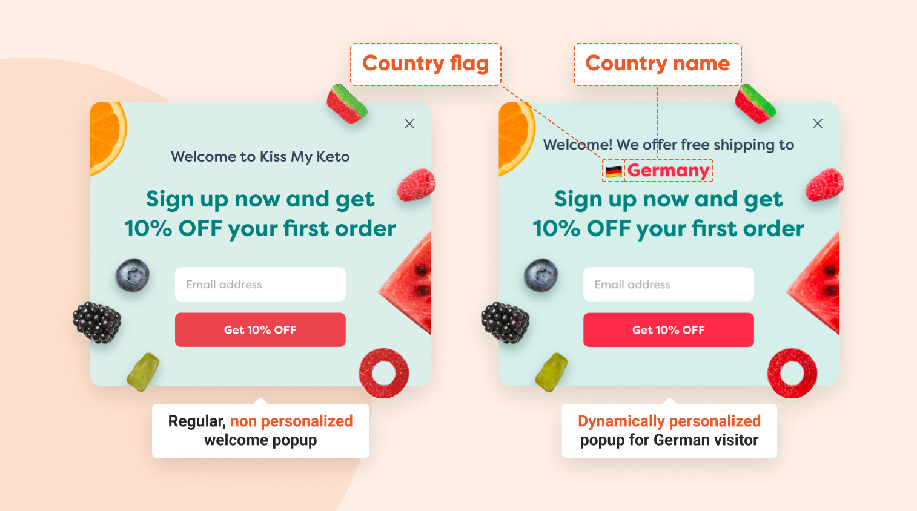The width and height of the screenshot is (917, 511).
Task: Click the green gummy bear on right popup
Action: click(x=551, y=372)
